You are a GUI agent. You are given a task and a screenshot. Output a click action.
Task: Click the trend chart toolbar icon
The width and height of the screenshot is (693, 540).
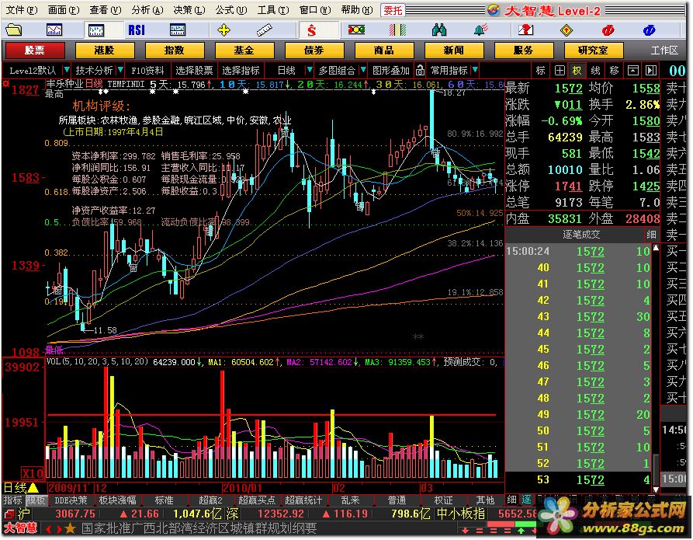[54, 30]
